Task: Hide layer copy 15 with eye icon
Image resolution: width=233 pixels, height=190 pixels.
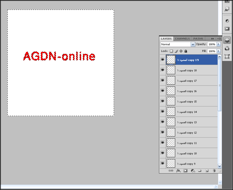Action: [x=162, y=101]
